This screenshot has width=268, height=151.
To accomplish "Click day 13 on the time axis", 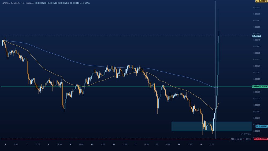I will point(157,144).
